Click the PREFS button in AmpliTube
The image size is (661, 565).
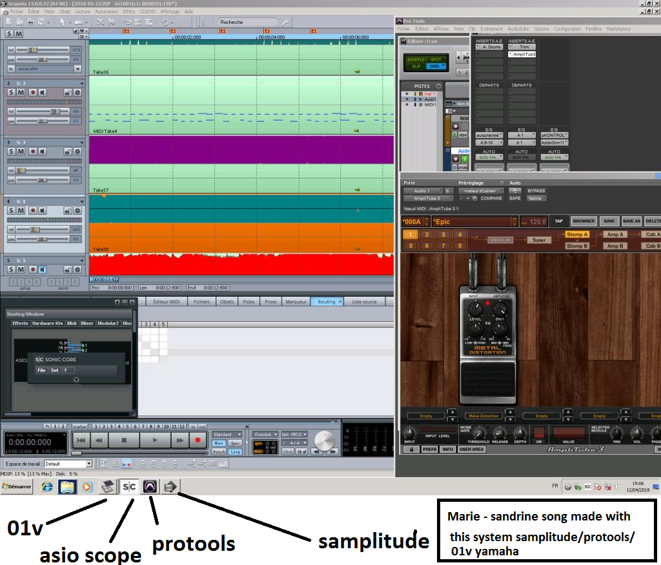[x=429, y=450]
